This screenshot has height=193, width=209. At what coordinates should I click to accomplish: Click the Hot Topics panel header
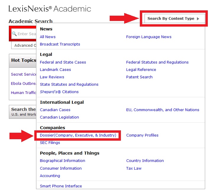tap(23, 61)
